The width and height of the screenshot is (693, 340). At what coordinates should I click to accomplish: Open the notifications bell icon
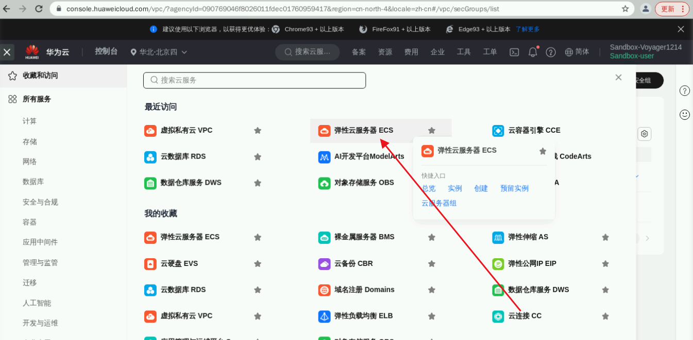click(x=533, y=52)
